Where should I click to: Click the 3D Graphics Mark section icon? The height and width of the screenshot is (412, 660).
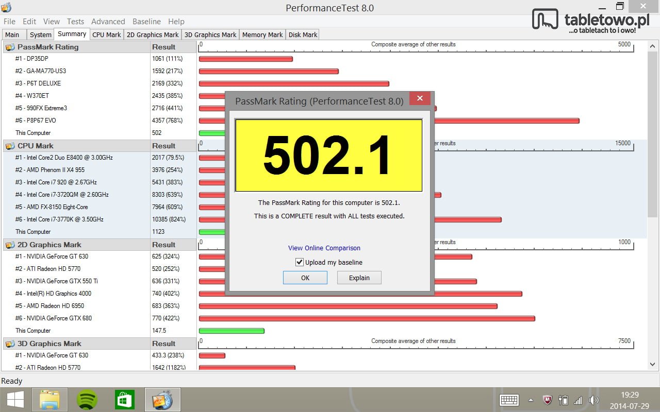point(10,344)
